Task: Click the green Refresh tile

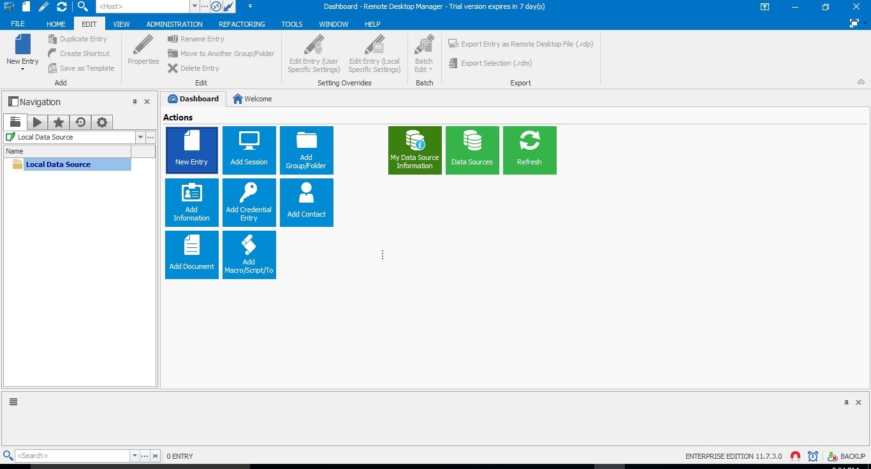Action: (530, 150)
